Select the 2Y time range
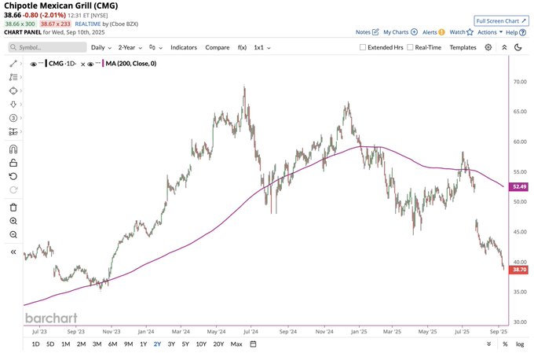534x353 pixels. point(157,344)
